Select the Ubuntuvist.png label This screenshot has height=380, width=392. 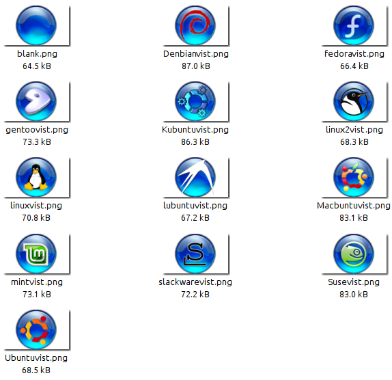point(36,358)
